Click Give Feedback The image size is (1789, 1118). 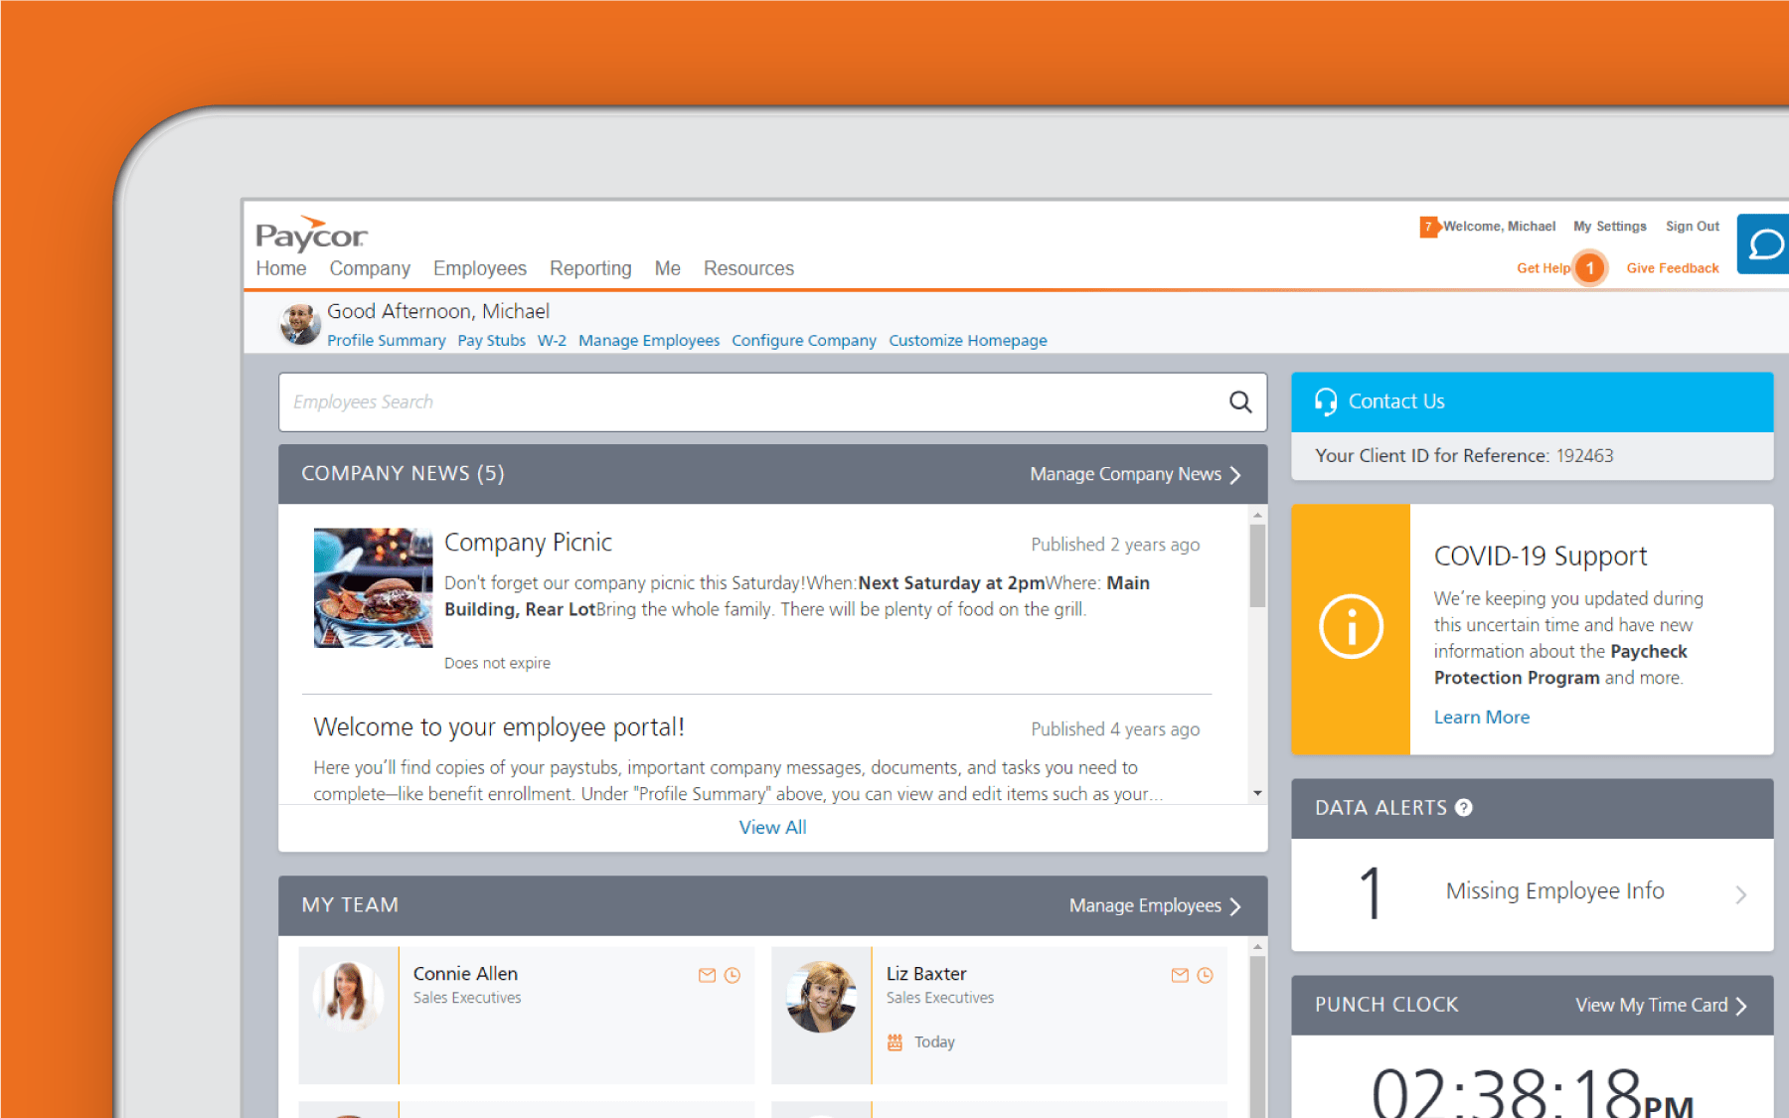coord(1673,268)
